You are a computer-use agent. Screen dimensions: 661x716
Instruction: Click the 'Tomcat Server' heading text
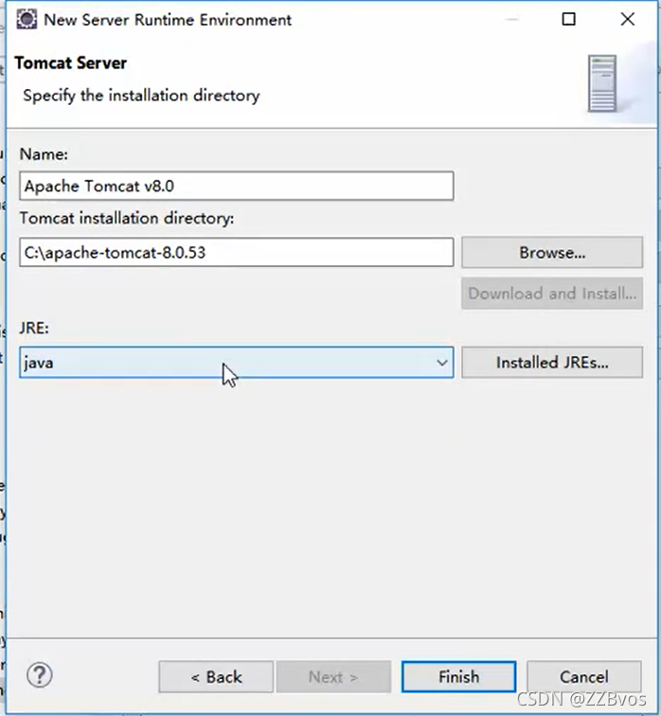click(x=70, y=63)
